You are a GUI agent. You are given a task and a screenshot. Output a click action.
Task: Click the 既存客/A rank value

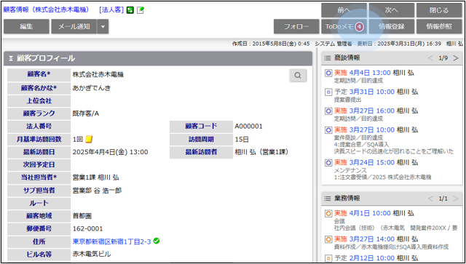(x=86, y=113)
